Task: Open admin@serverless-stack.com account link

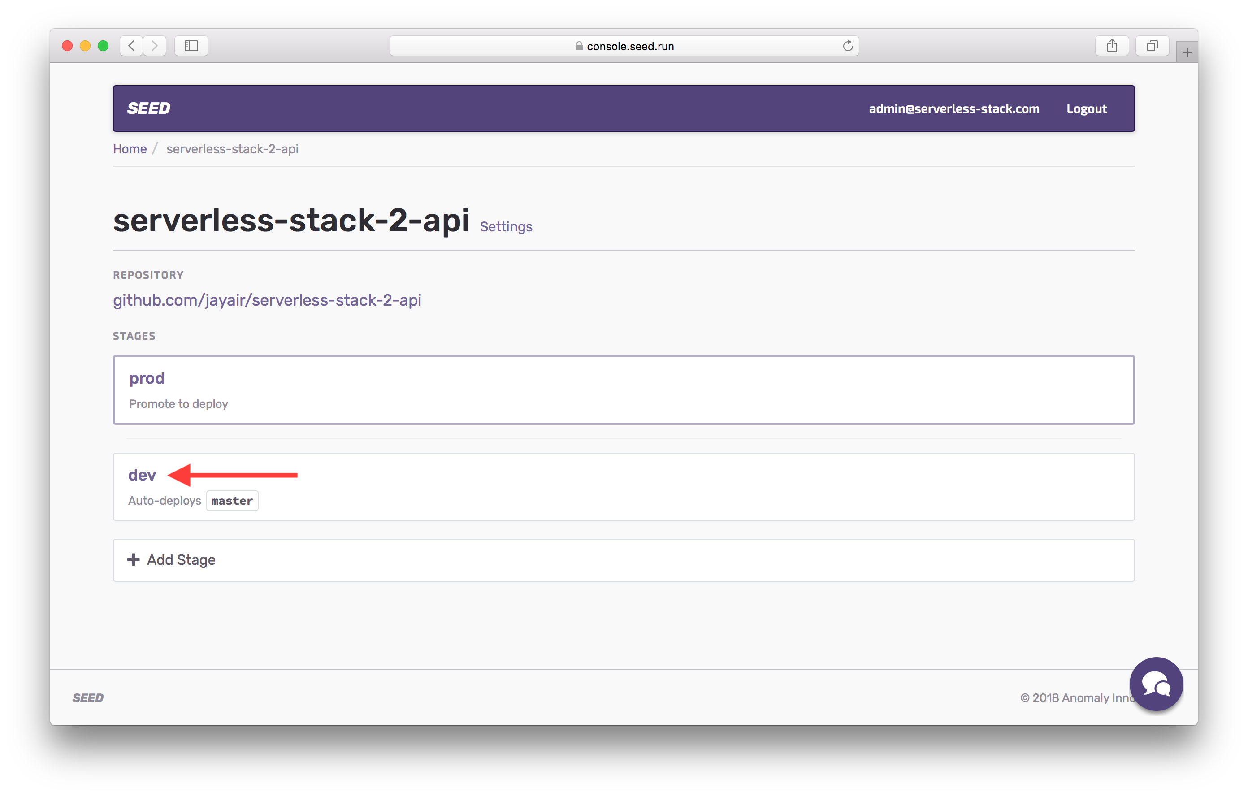Action: pyautogui.click(x=953, y=109)
